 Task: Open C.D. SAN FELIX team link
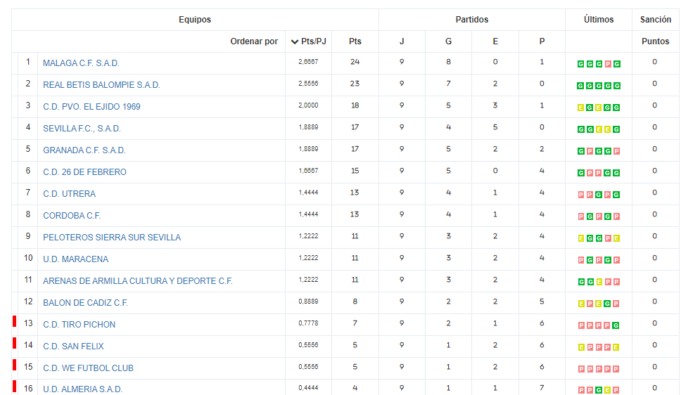coord(73,347)
